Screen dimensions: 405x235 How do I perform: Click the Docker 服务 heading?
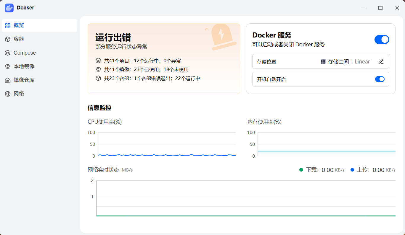272,35
